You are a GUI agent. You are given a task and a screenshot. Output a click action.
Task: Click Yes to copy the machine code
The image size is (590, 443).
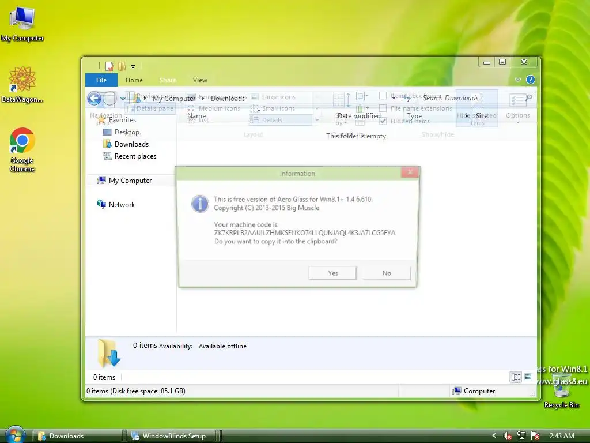click(x=332, y=273)
